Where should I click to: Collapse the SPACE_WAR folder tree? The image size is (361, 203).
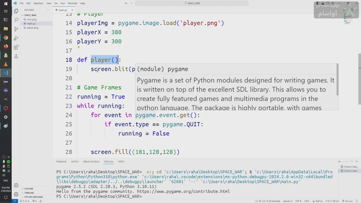pos(30,15)
